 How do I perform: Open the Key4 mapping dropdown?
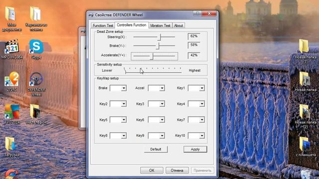coord(202,104)
